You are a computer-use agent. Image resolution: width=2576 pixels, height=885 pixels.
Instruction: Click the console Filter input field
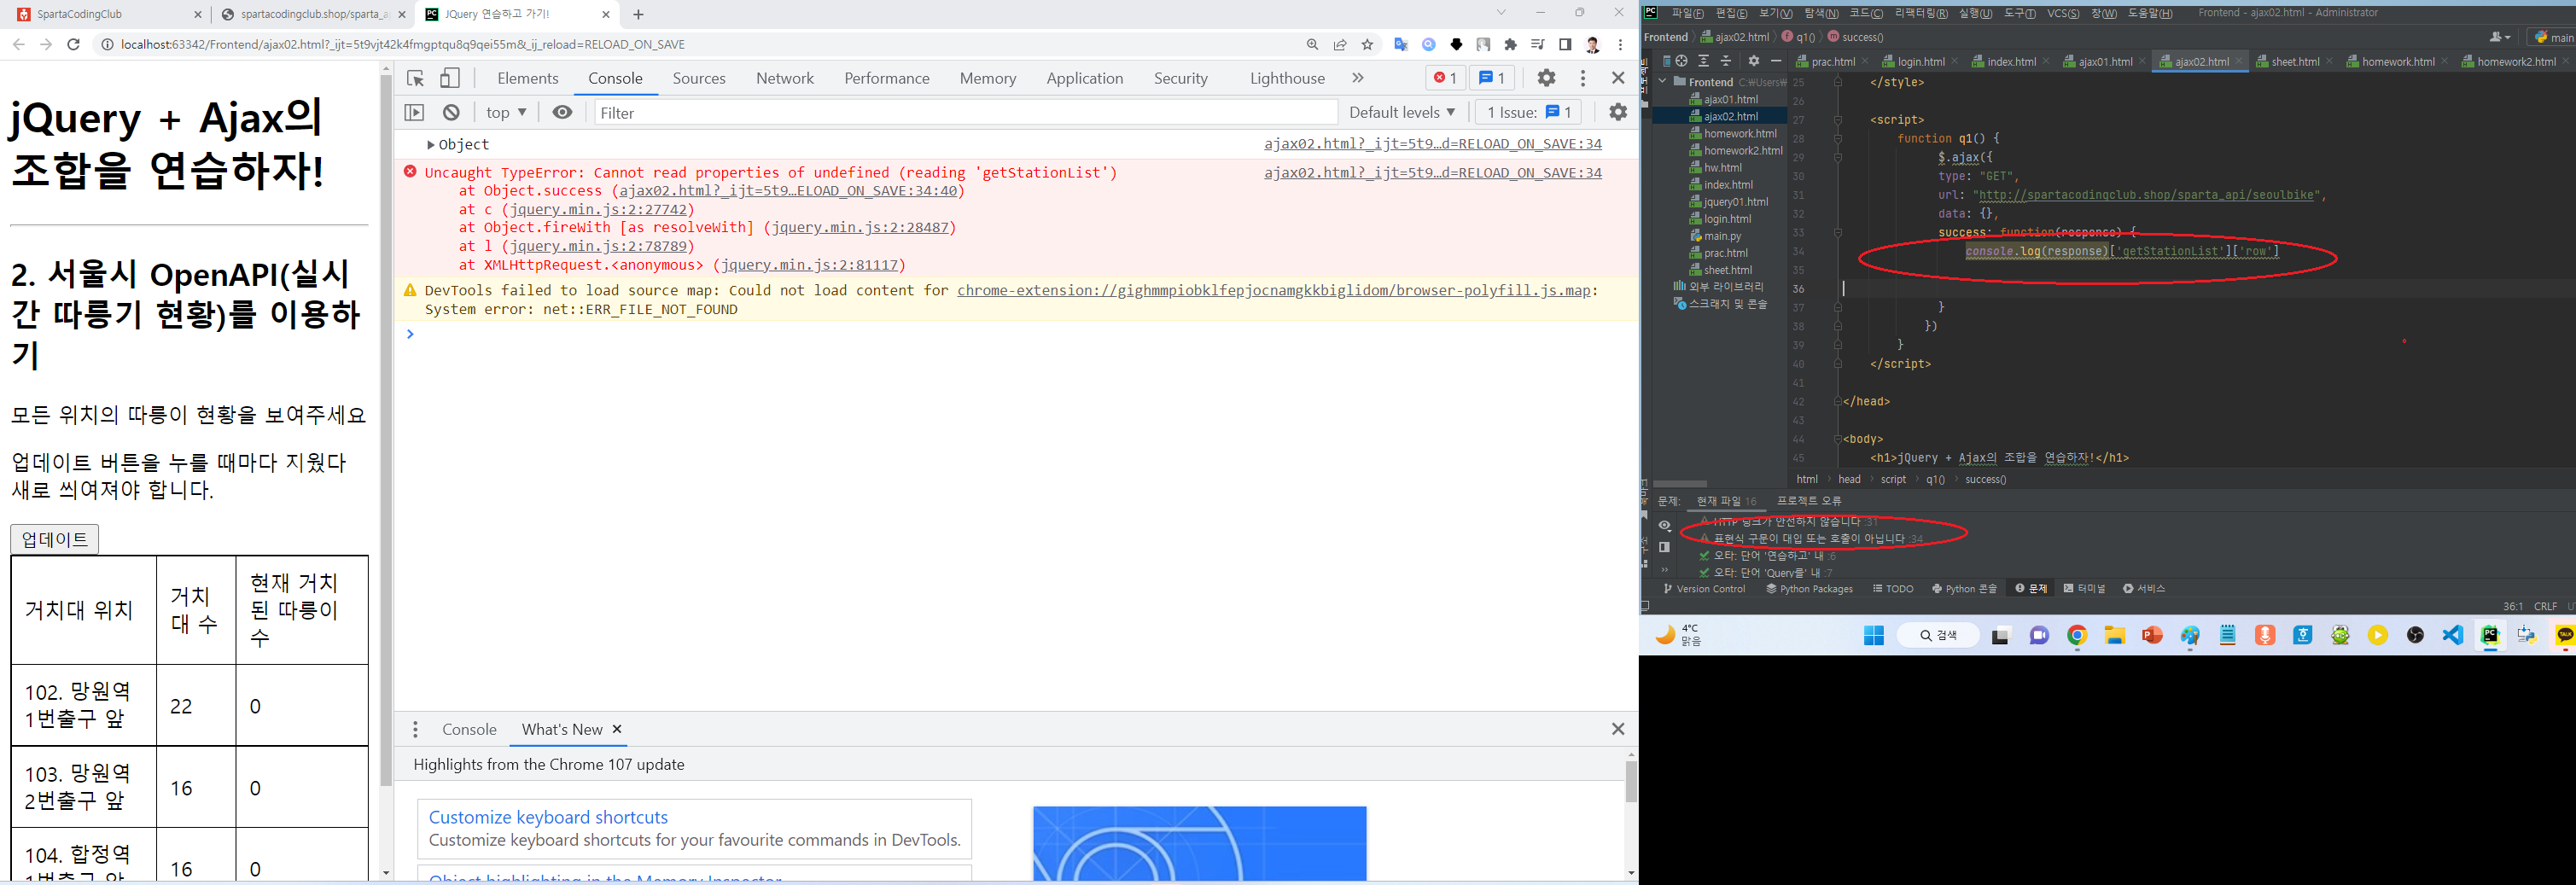pyautogui.click(x=966, y=113)
